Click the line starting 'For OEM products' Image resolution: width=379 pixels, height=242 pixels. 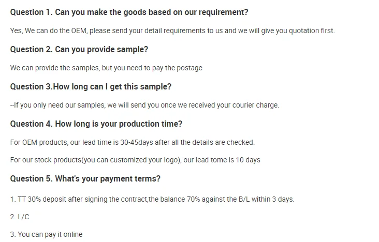point(132,142)
